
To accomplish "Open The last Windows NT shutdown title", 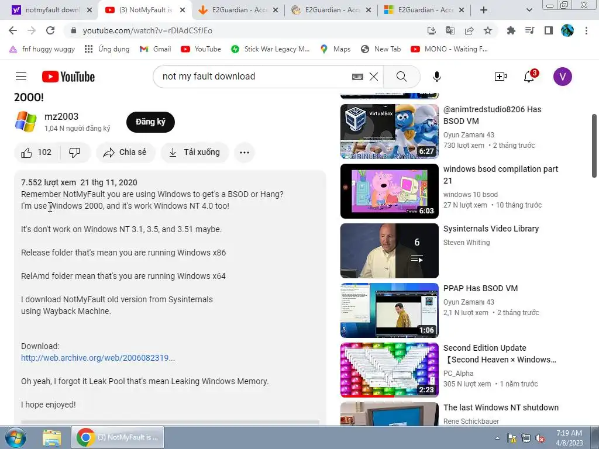I will click(501, 407).
